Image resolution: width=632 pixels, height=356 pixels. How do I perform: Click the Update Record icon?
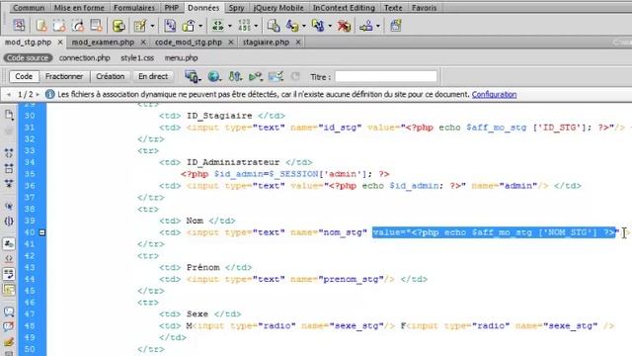click(x=318, y=26)
